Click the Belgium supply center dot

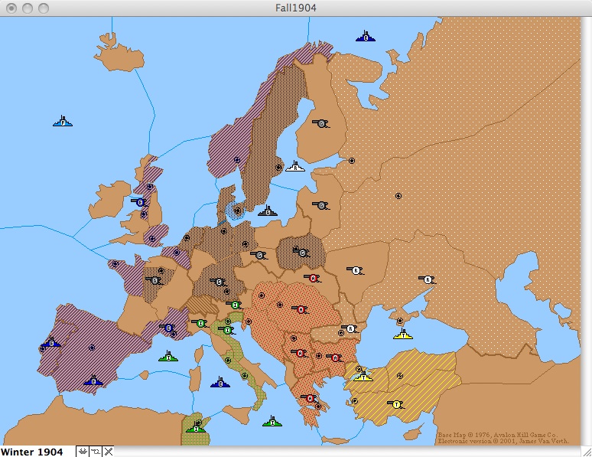177,253
